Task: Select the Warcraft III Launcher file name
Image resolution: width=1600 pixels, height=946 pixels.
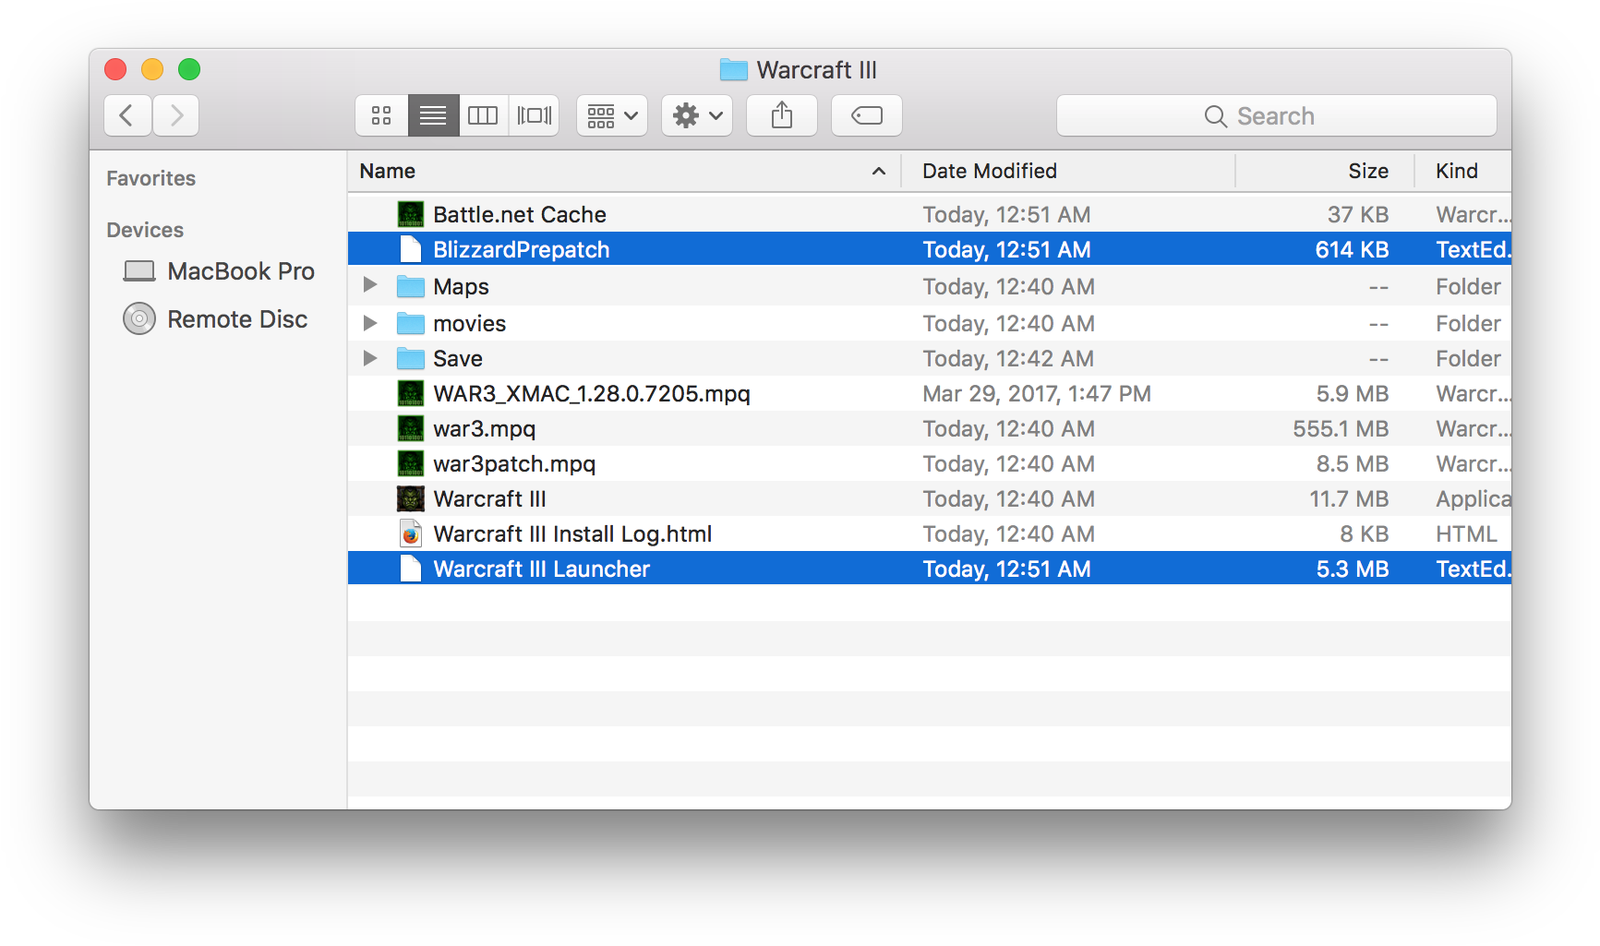Action: click(542, 569)
